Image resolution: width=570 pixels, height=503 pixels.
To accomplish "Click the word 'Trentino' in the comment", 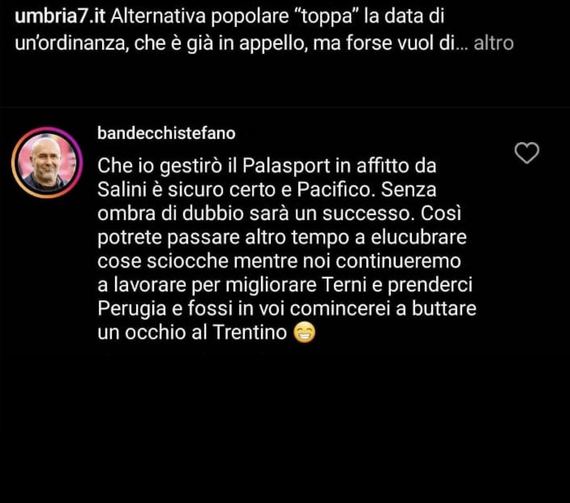I will [250, 332].
